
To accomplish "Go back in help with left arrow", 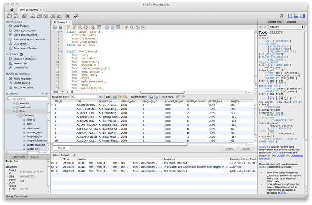I will tap(261, 27).
